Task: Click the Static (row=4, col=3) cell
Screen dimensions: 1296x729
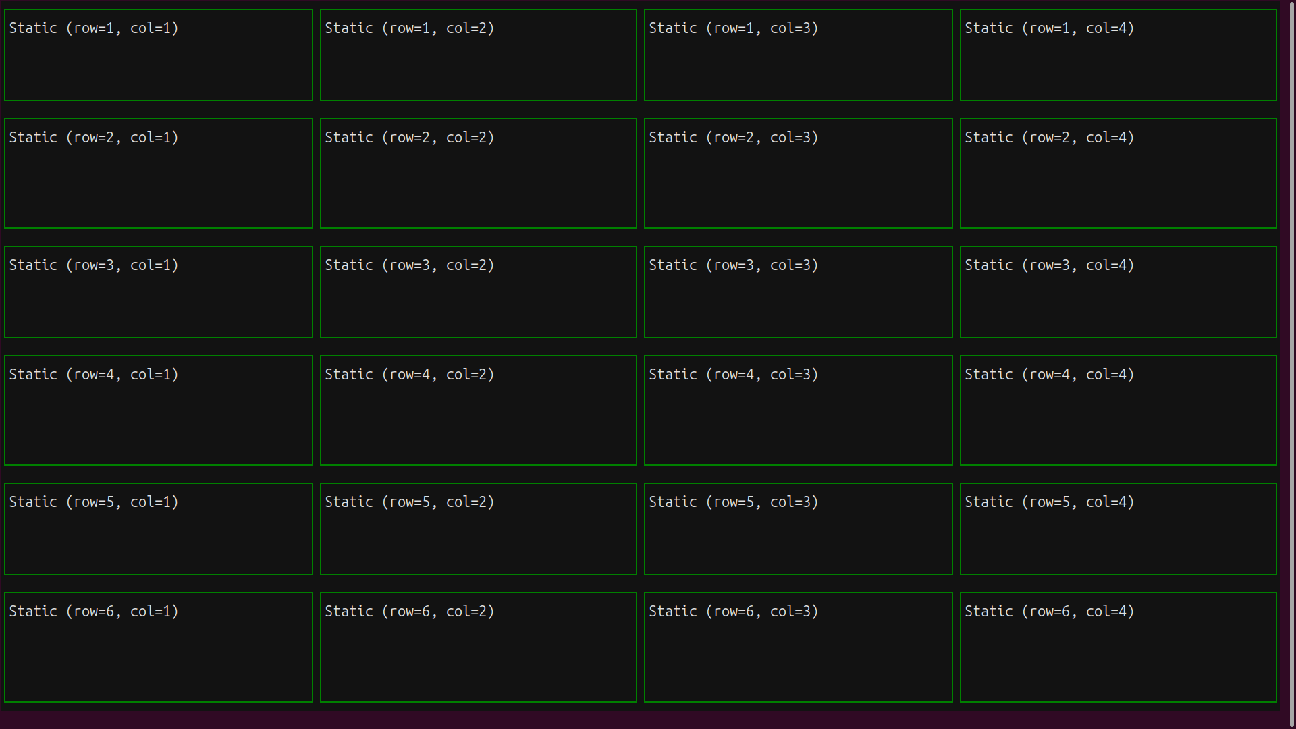Action: [798, 410]
